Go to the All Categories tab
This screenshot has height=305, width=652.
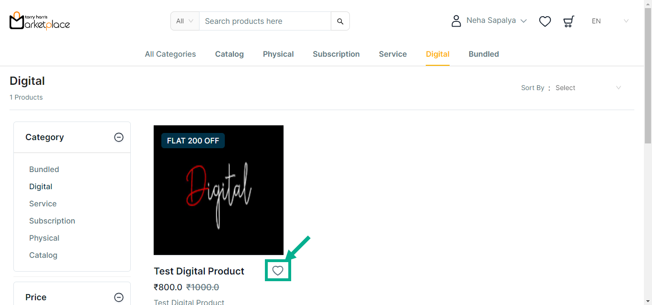click(x=170, y=54)
